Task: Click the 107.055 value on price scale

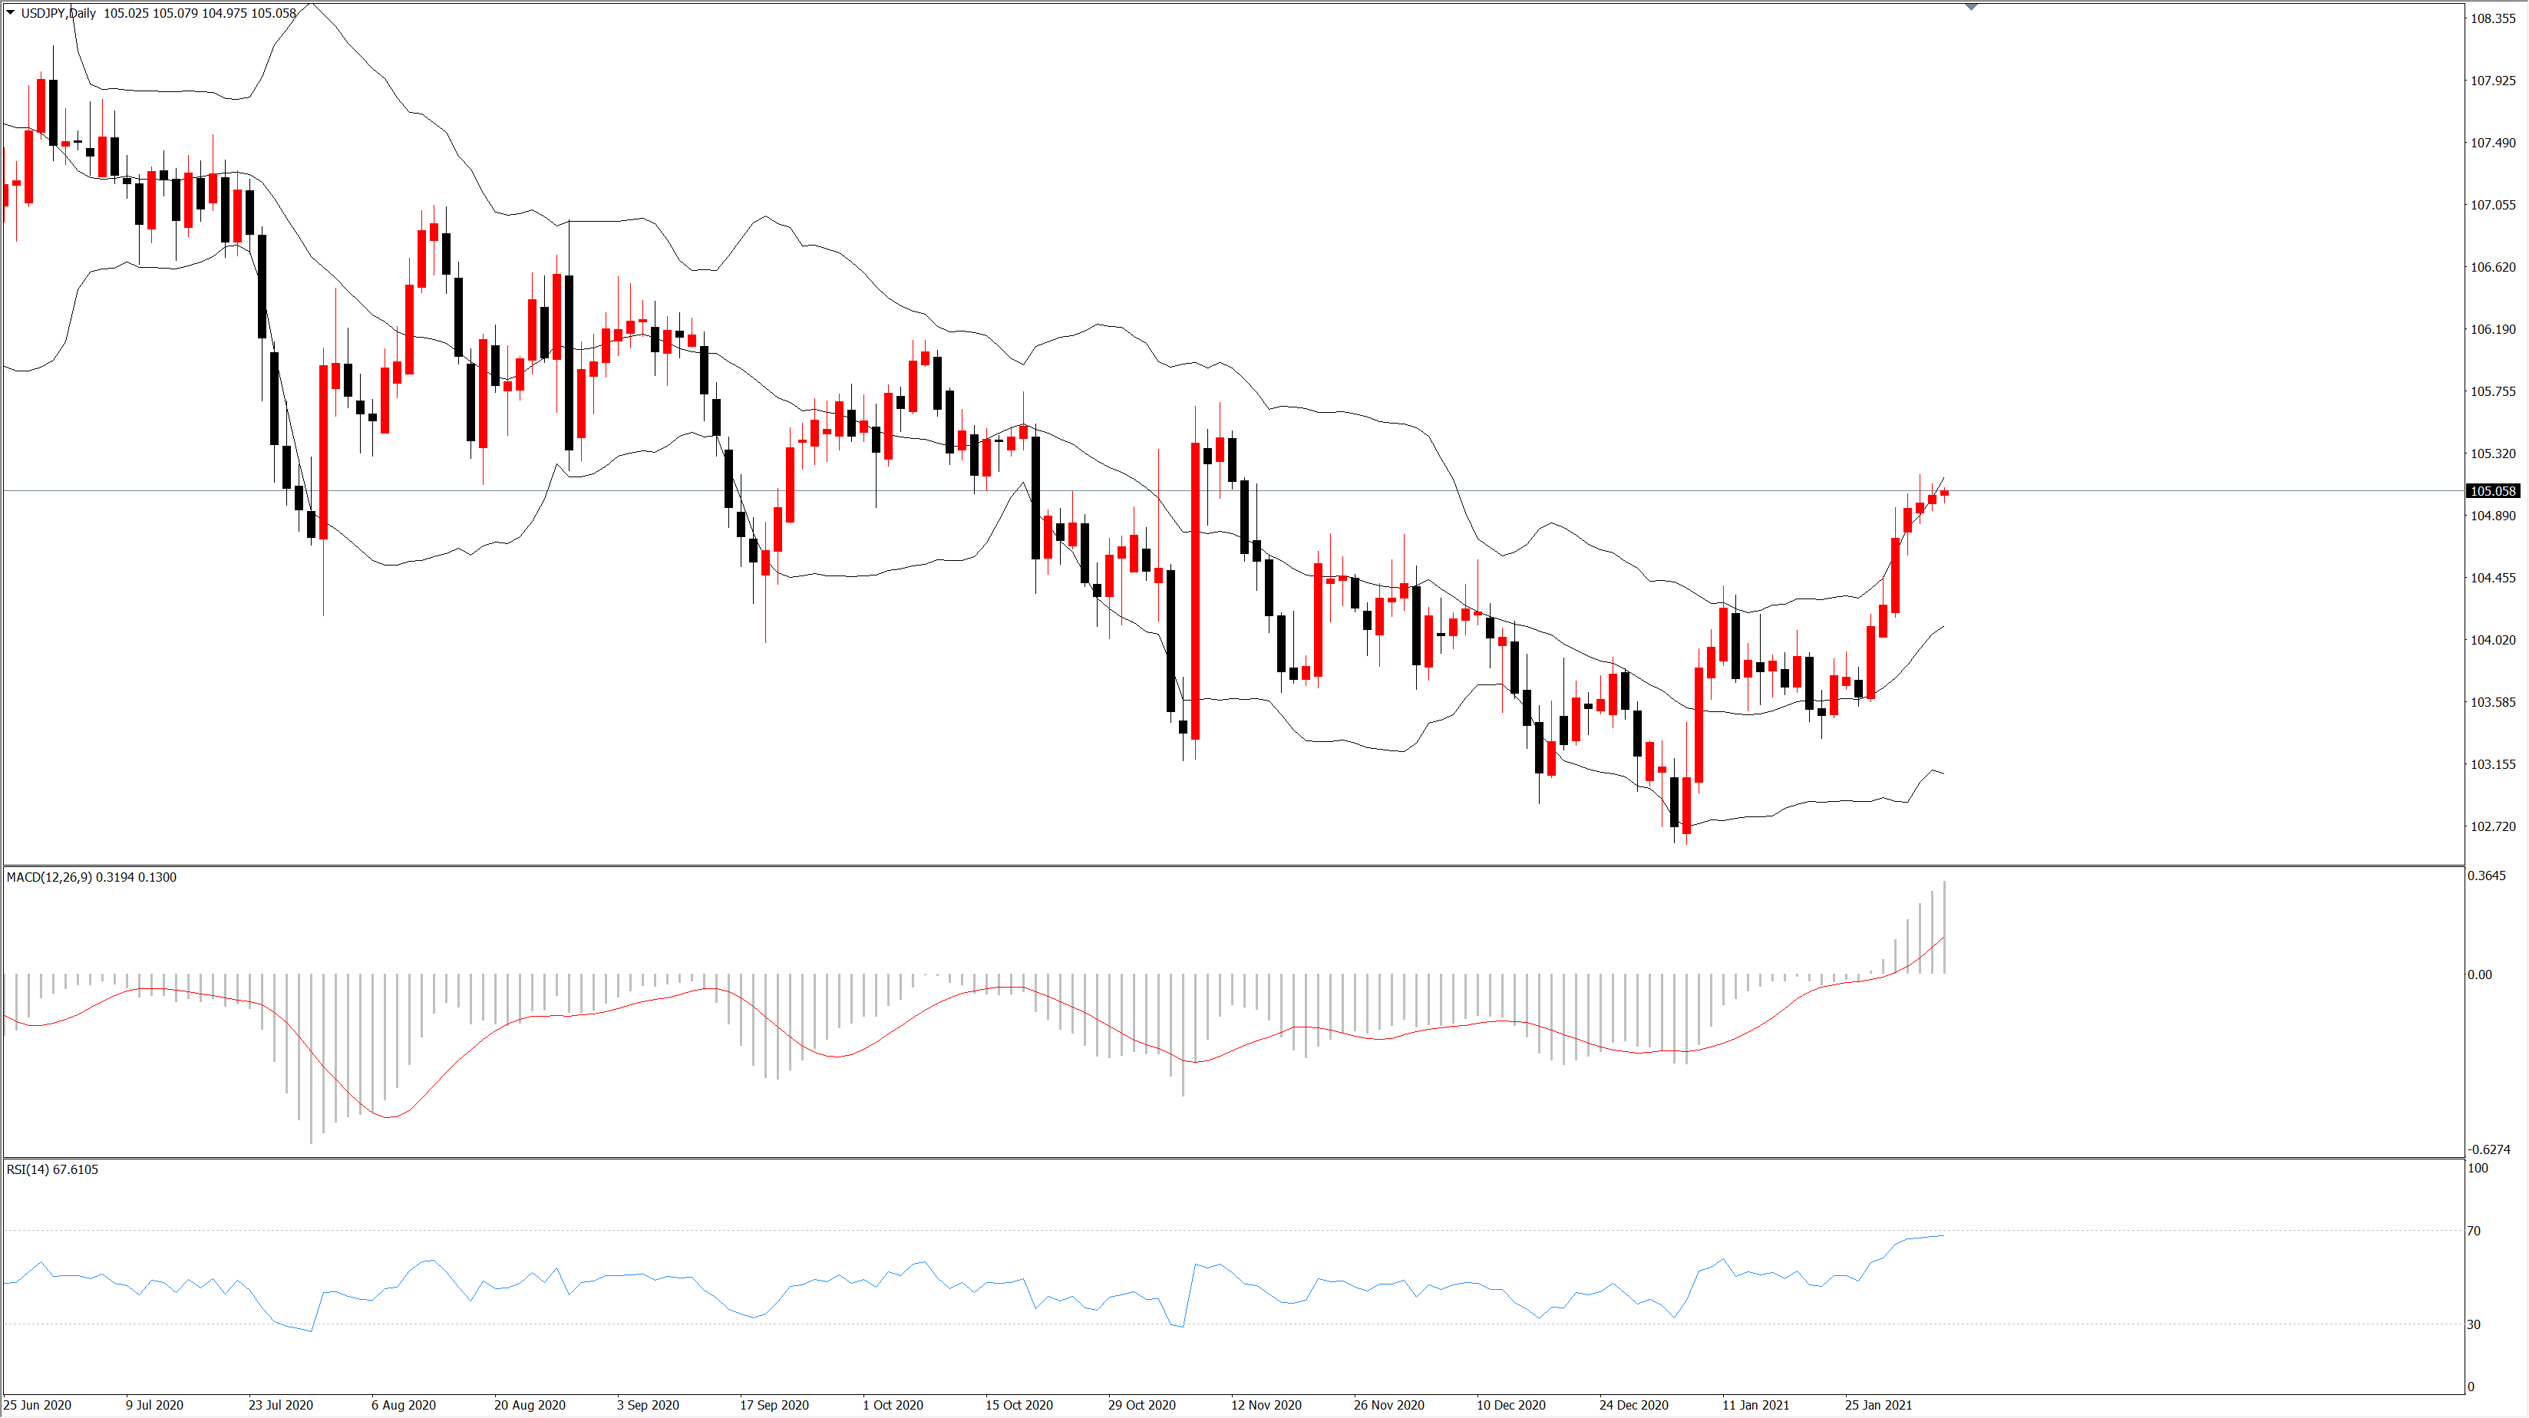Action: [2493, 205]
